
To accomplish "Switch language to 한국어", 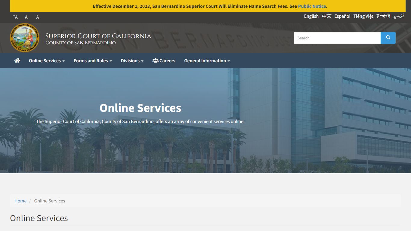I will point(383,16).
